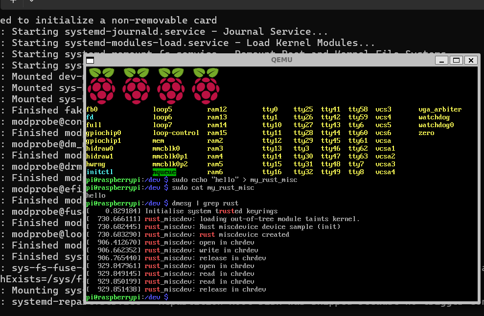The width and height of the screenshot is (484, 316).
Task: Select the 'tty0' entry
Action: point(270,109)
